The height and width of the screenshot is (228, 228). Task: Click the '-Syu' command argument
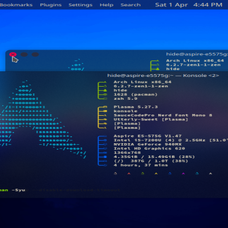[18, 190]
